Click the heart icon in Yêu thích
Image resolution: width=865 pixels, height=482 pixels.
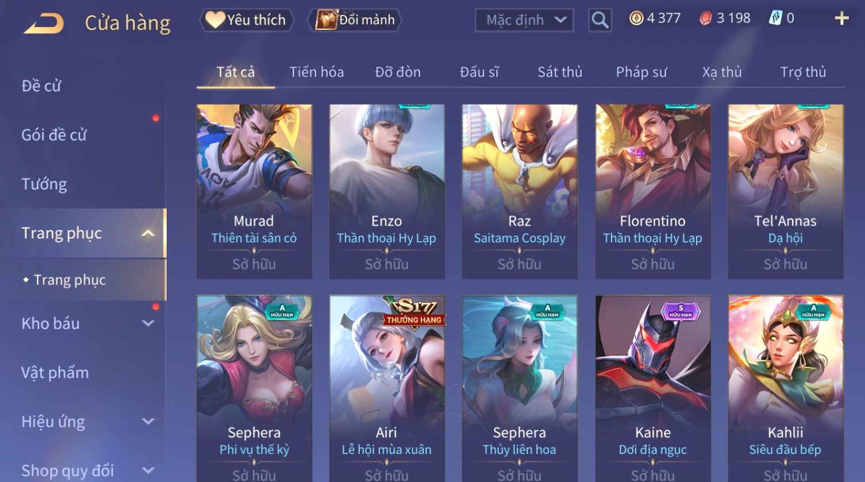tap(215, 20)
